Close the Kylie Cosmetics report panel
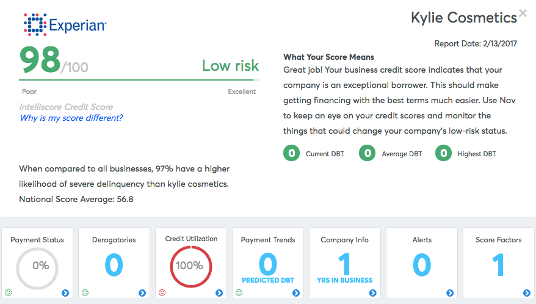536x304 pixels. (x=523, y=13)
